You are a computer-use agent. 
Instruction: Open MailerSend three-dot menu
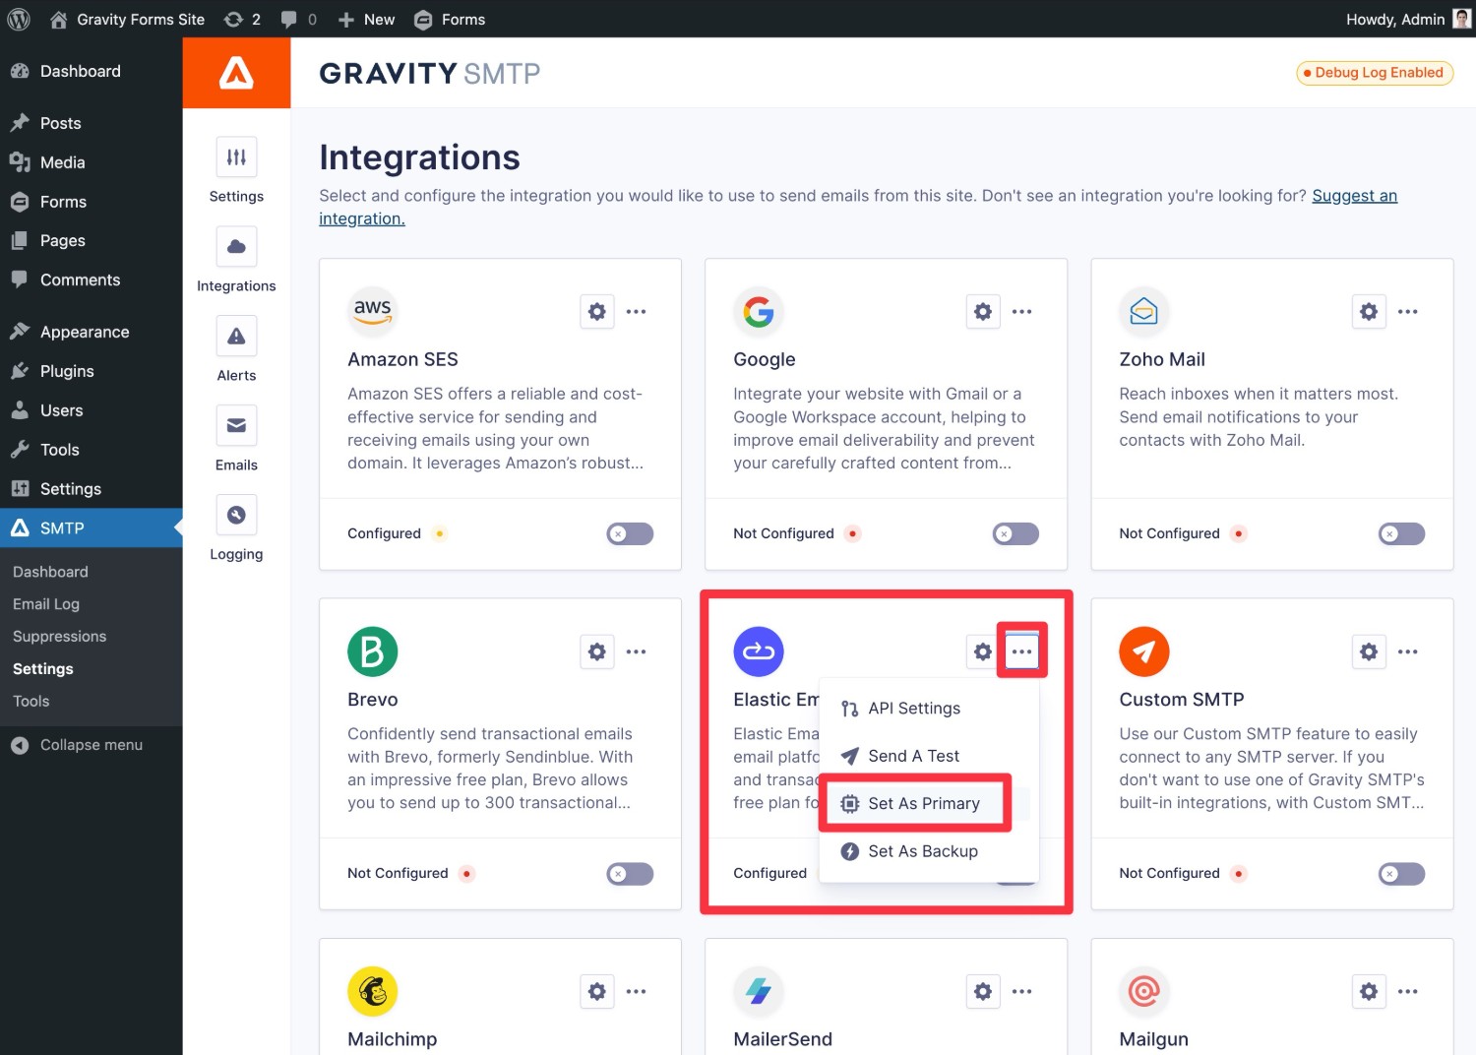[1022, 991]
